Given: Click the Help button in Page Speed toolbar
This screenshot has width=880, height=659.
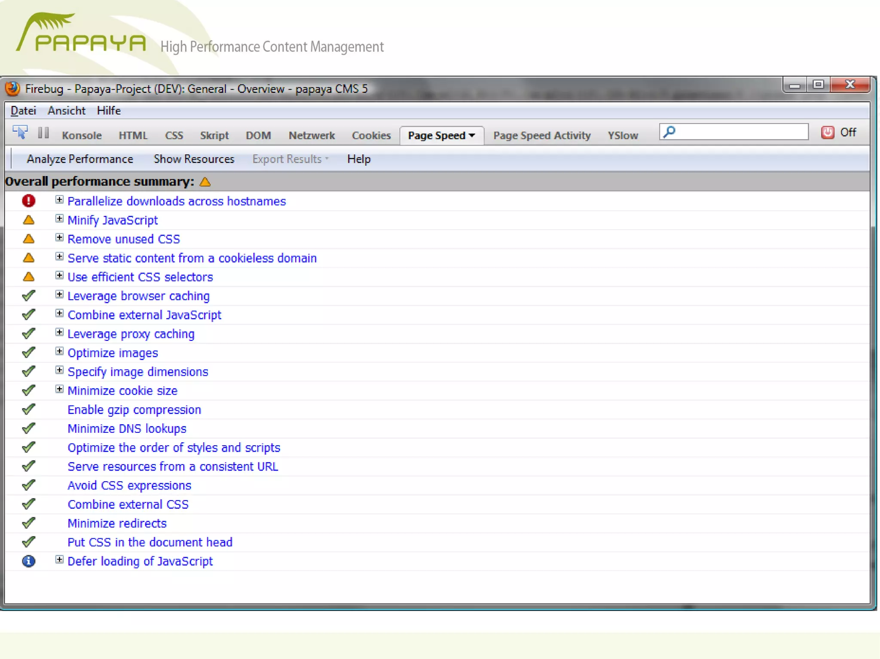Looking at the screenshot, I should pos(359,159).
